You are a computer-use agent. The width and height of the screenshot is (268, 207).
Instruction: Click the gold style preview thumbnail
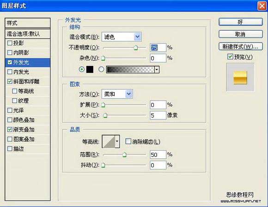tap(240, 77)
